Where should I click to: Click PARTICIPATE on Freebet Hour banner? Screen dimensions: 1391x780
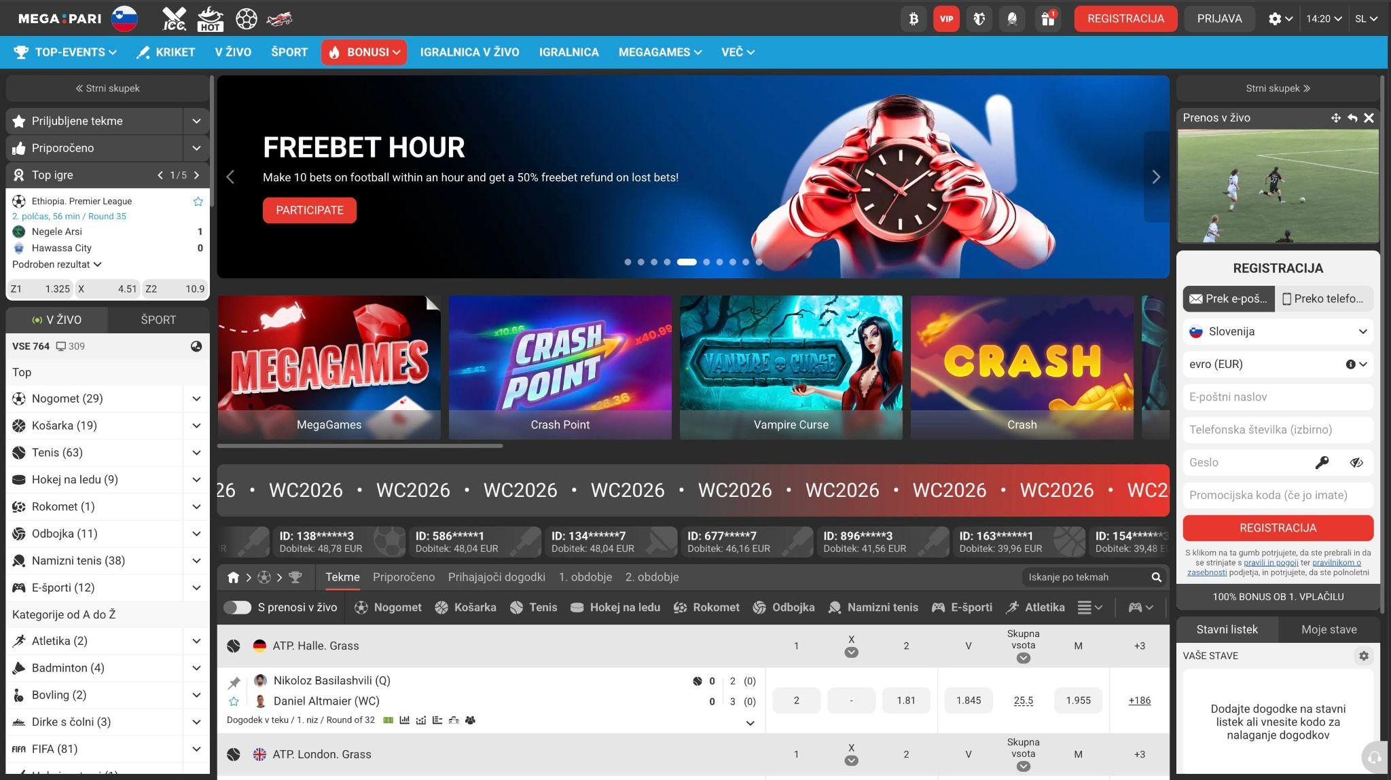(310, 210)
